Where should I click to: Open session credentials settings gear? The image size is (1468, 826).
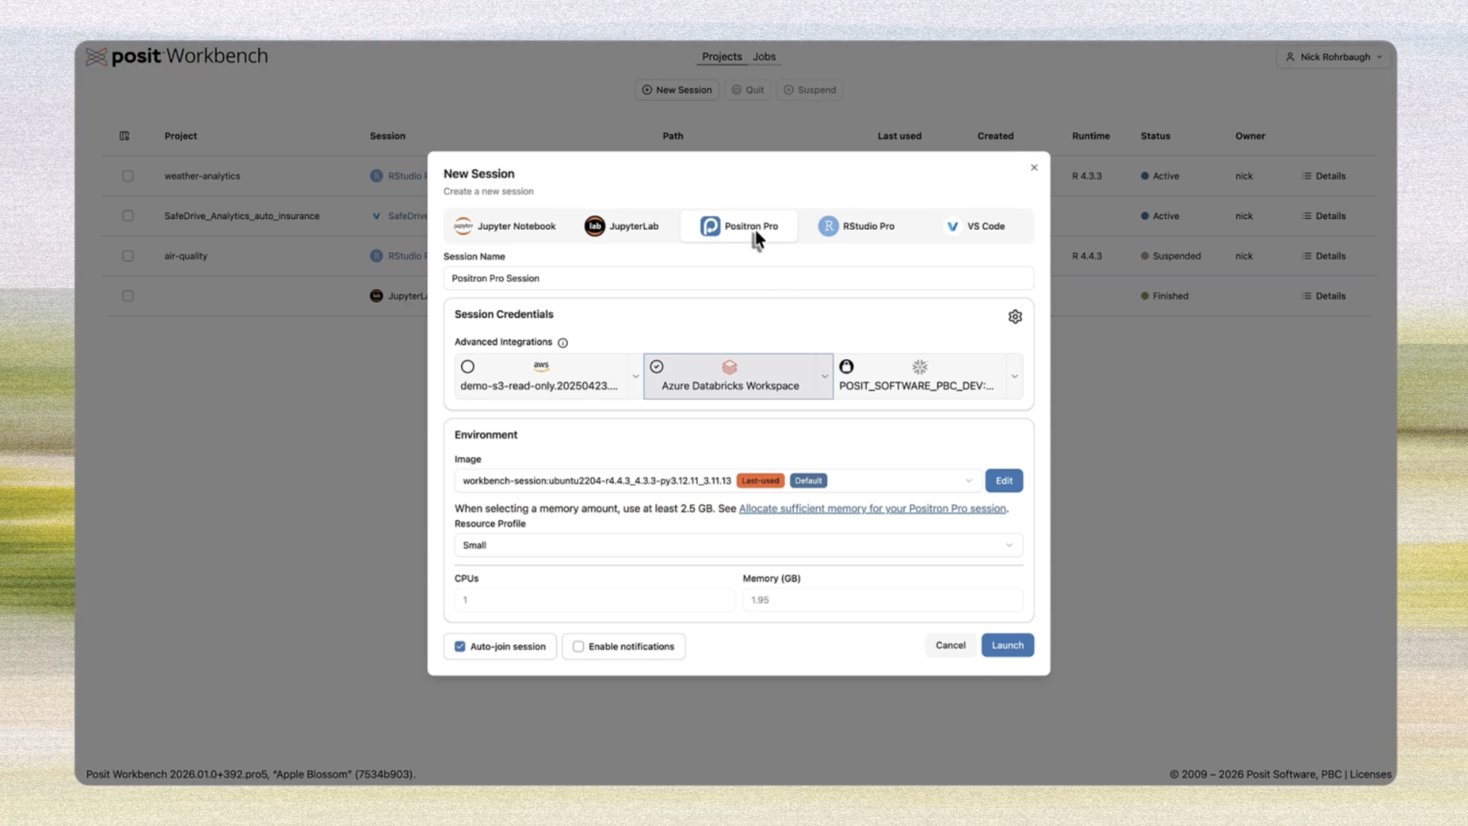[1015, 317]
